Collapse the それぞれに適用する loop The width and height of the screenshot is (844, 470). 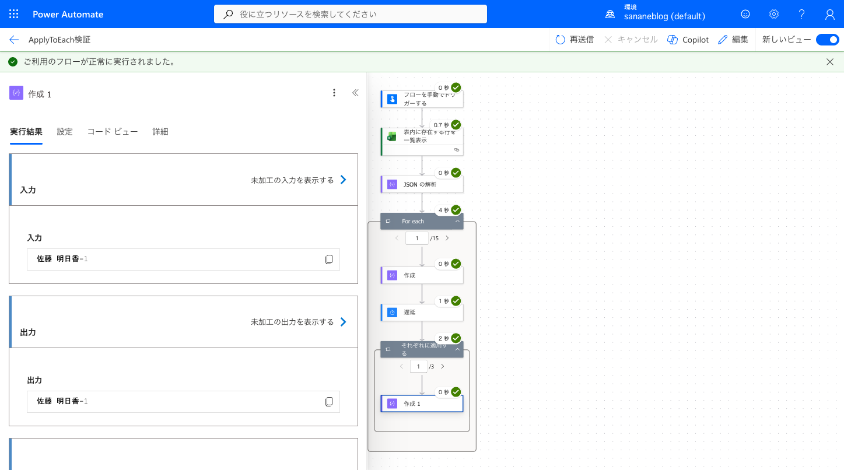pyautogui.click(x=457, y=349)
